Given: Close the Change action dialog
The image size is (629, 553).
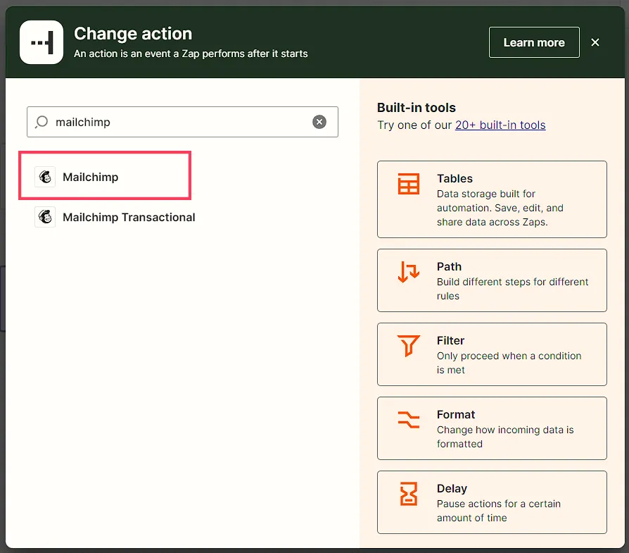Looking at the screenshot, I should coord(595,42).
